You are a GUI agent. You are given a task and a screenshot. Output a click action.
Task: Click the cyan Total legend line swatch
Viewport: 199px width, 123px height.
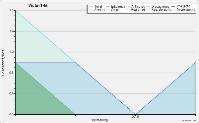coord(91,7)
